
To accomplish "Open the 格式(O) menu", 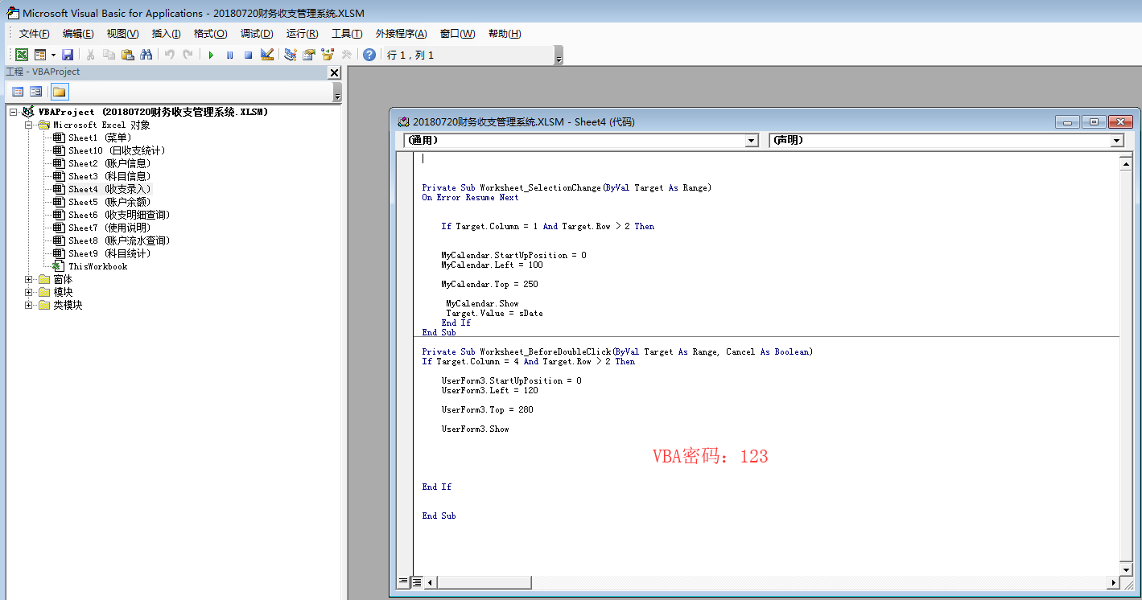I will [x=210, y=34].
